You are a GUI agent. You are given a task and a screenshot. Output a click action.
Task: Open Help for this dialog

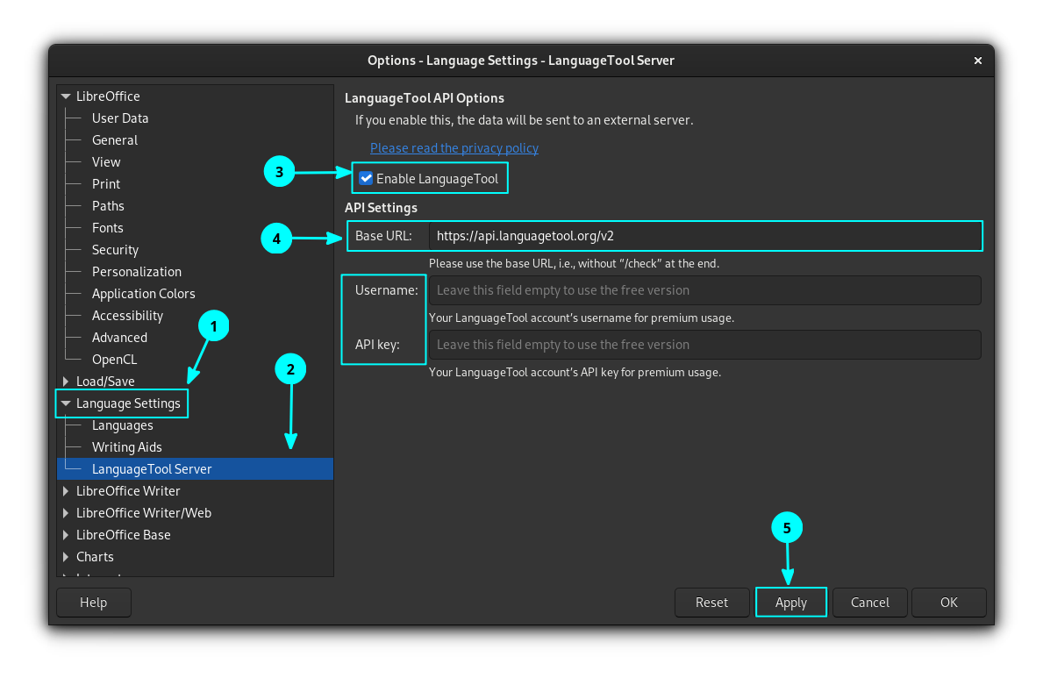tap(94, 603)
